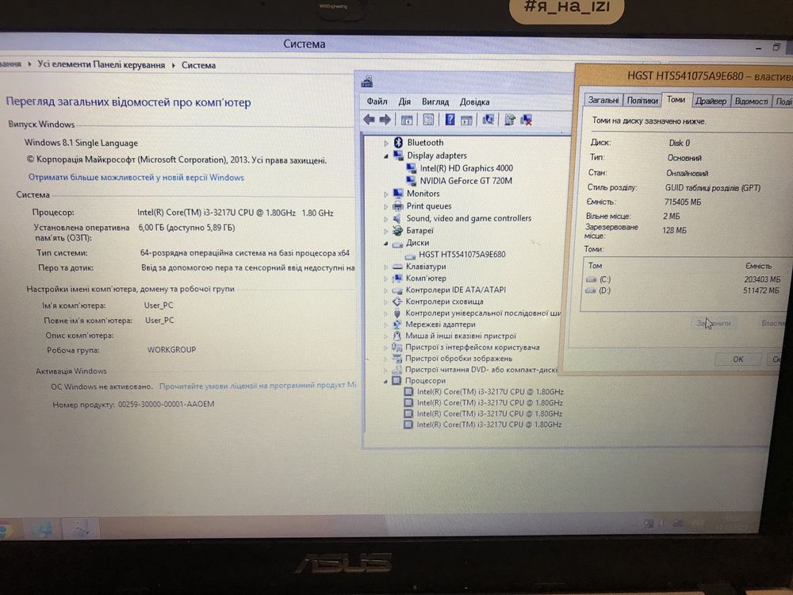
Task: Switch to the Відомості tab
Action: 751,101
